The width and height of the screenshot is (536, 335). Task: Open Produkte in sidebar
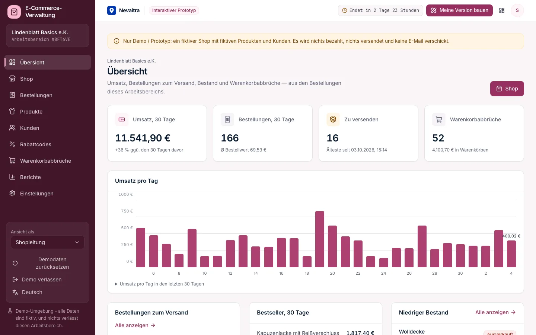tap(48, 111)
